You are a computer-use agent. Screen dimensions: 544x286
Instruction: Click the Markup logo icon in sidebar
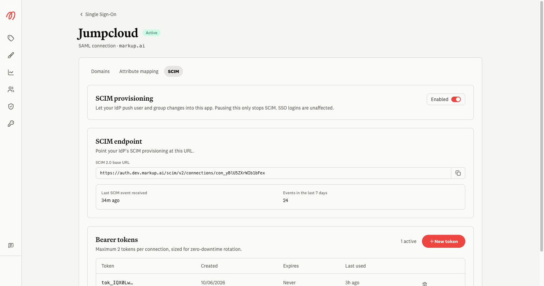point(11,15)
